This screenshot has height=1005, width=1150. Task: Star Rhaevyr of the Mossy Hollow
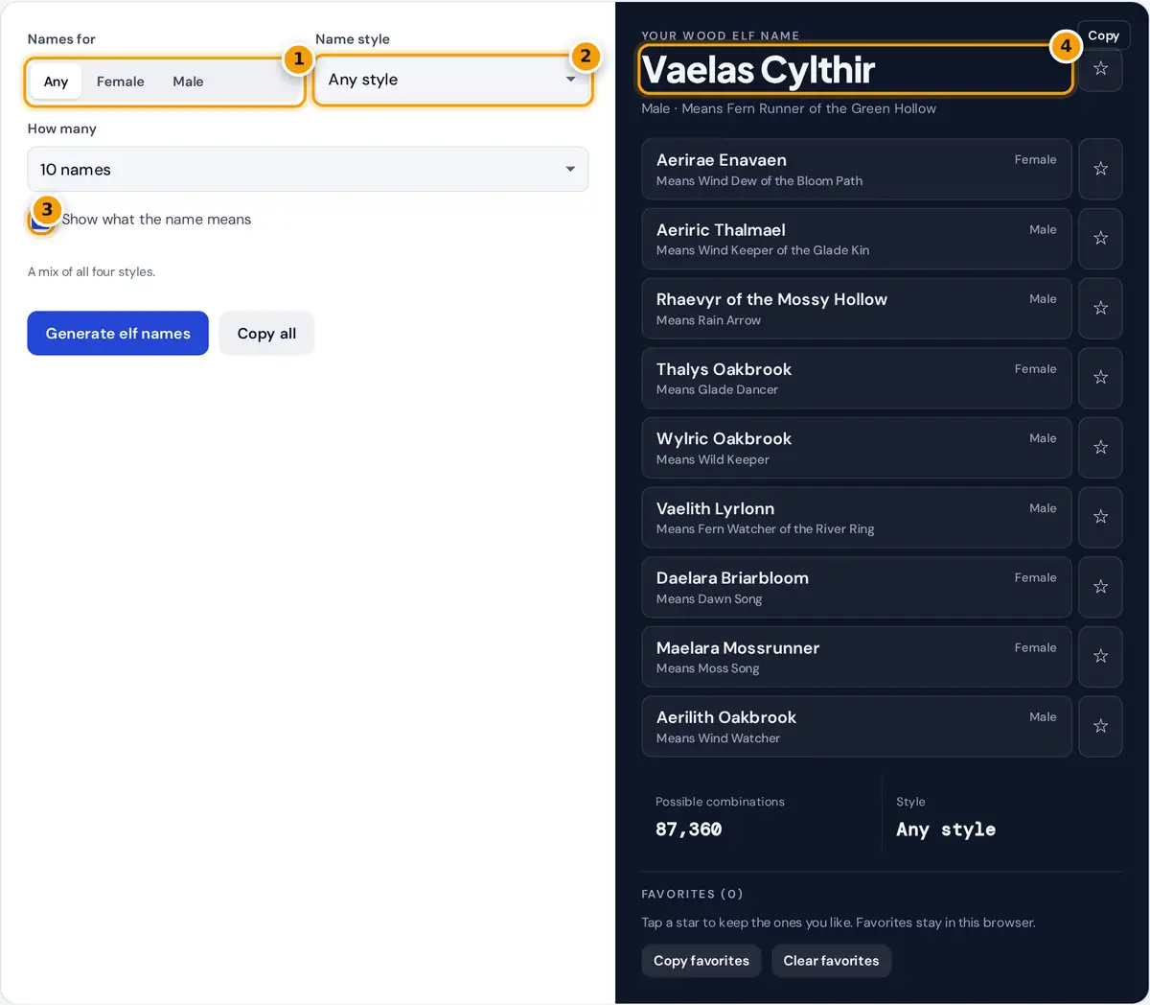1100,308
